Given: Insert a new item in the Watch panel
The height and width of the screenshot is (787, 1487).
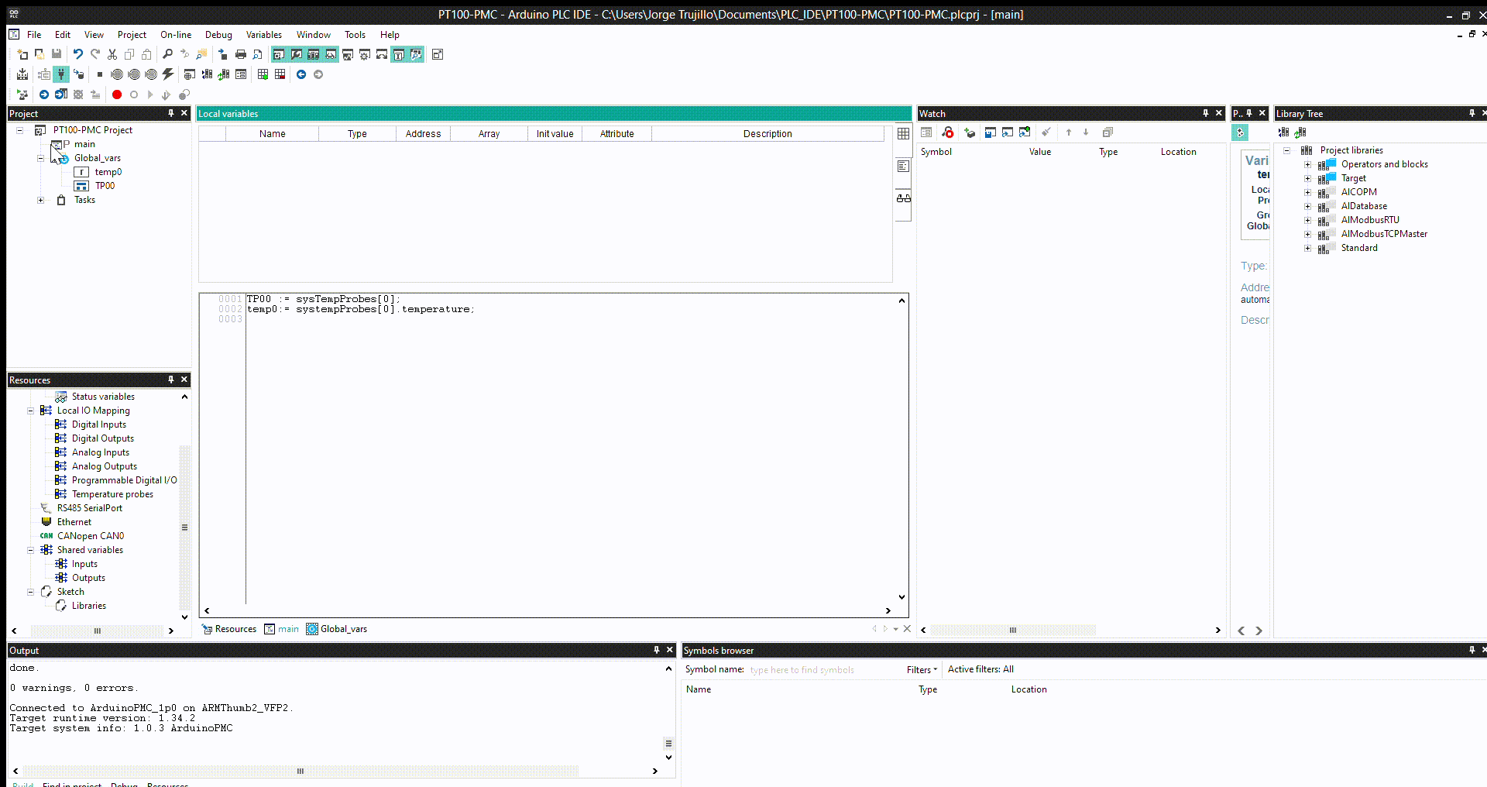Looking at the screenshot, I should (970, 132).
